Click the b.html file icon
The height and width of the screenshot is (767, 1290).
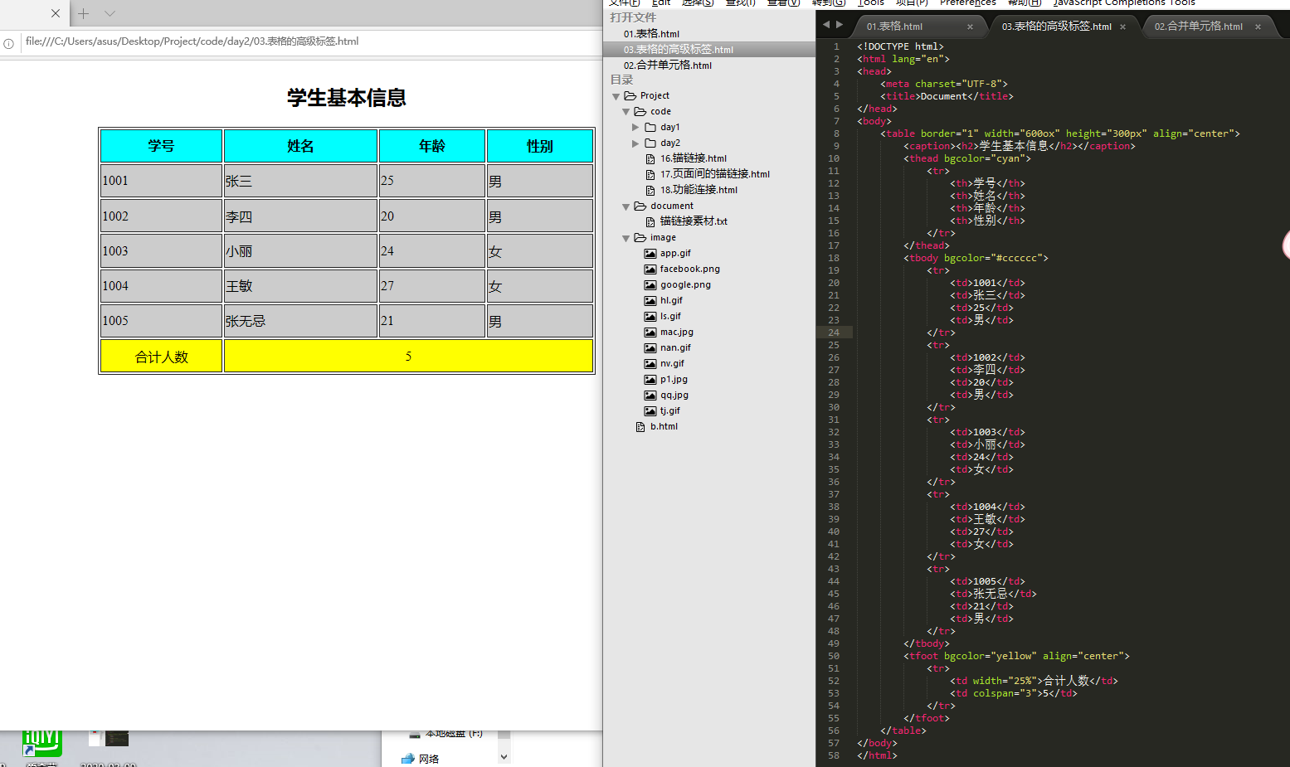point(640,427)
